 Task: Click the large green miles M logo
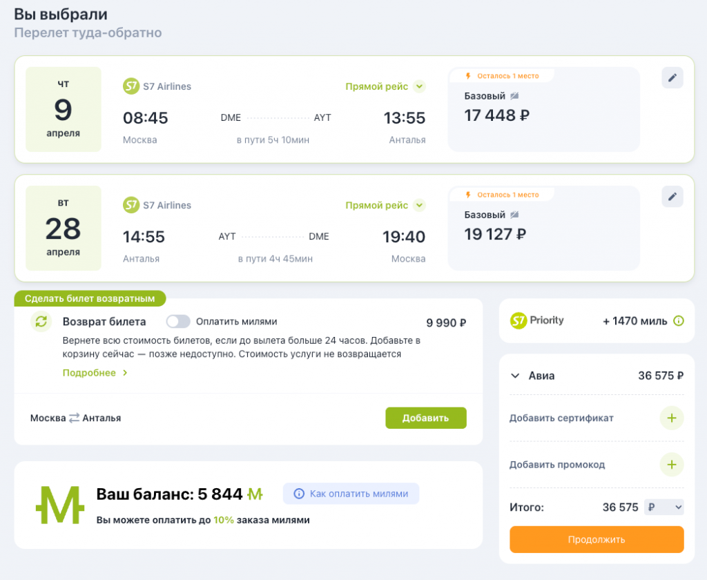tap(60, 505)
